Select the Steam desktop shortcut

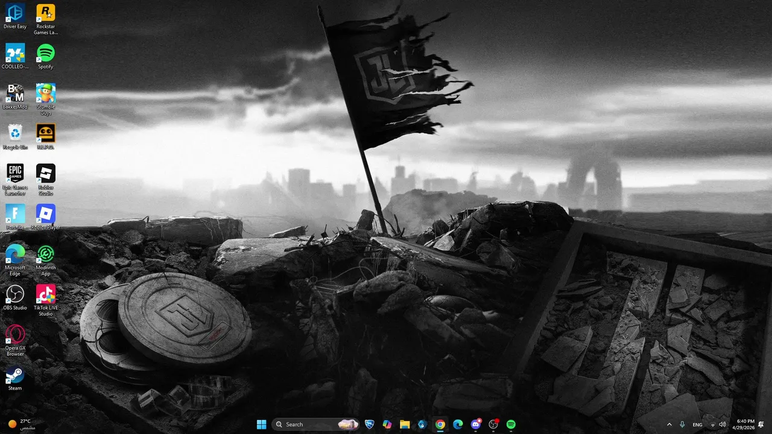15,378
